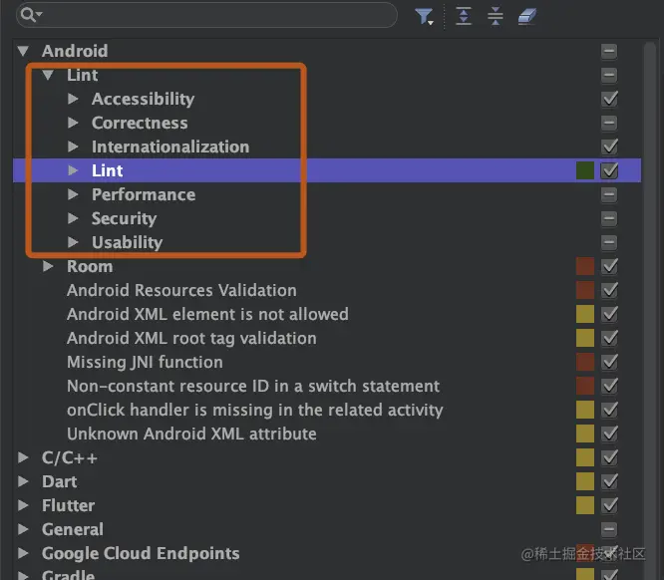Image resolution: width=664 pixels, height=580 pixels.
Task: Click the Collapse All toolbar icon
Action: click(495, 16)
